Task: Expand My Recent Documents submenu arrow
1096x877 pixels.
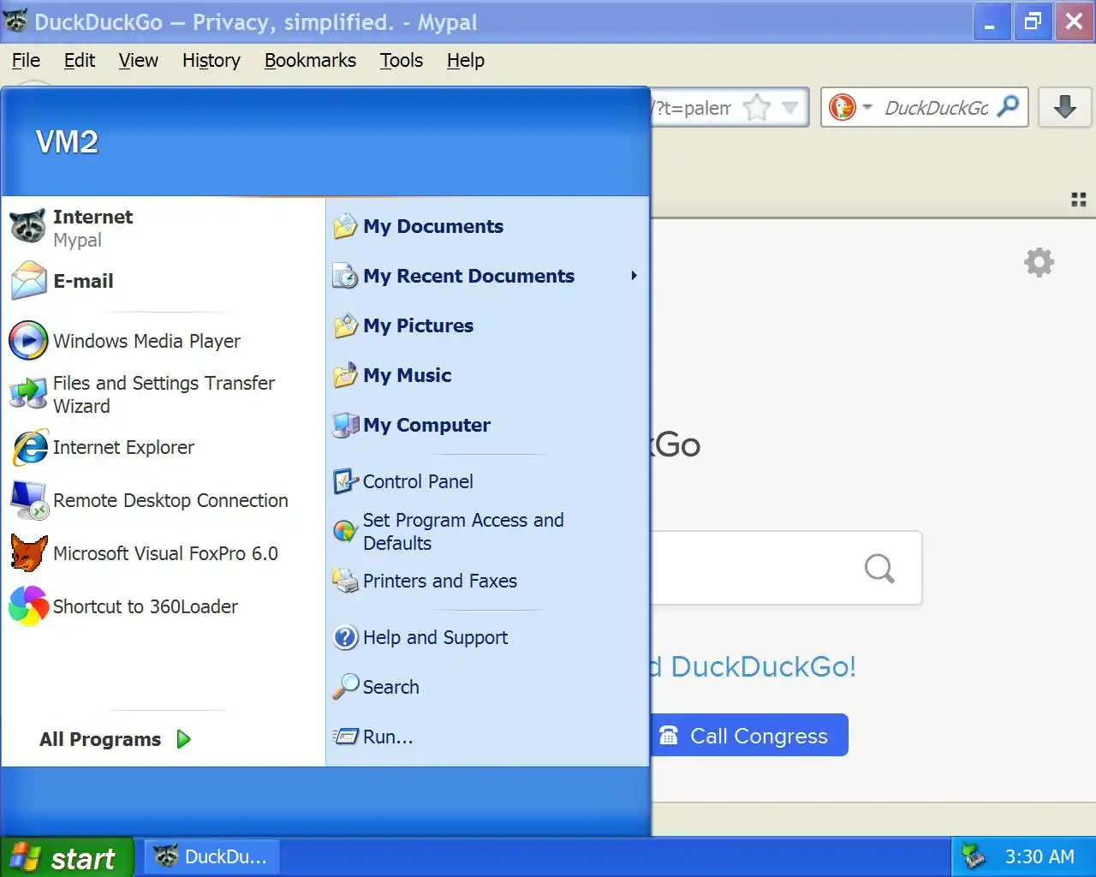Action: click(634, 276)
